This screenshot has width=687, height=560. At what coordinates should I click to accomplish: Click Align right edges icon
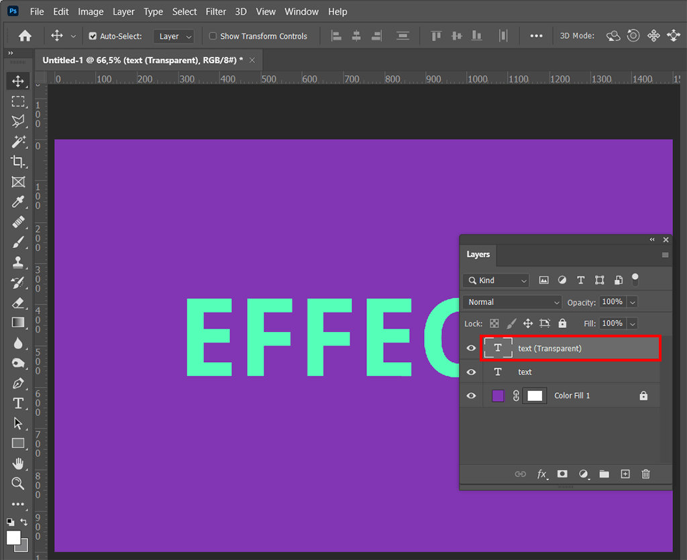(x=376, y=36)
